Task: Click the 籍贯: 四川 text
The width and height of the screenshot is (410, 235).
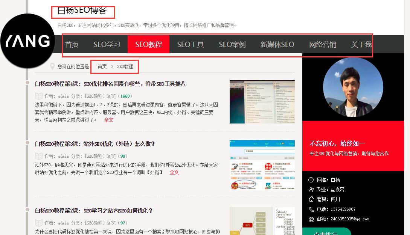Action: tap(328, 199)
